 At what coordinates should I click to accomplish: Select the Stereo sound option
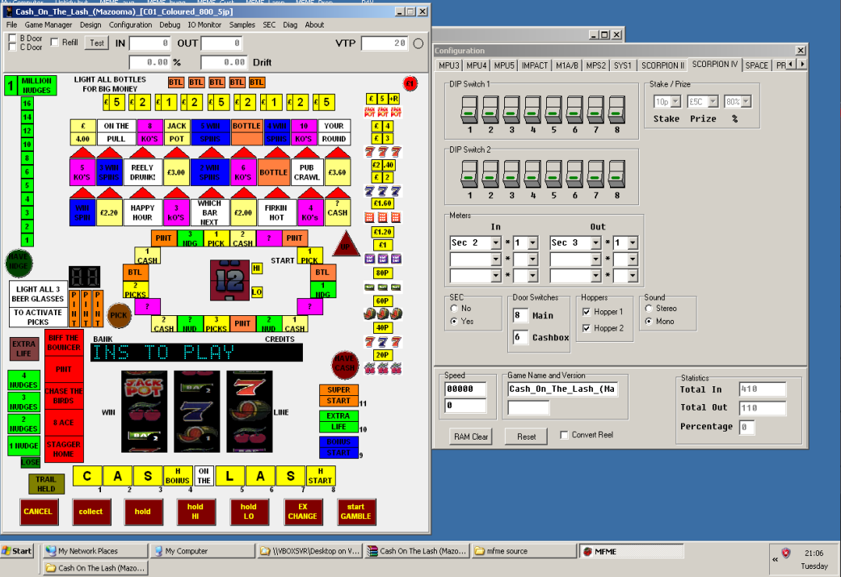tap(649, 309)
